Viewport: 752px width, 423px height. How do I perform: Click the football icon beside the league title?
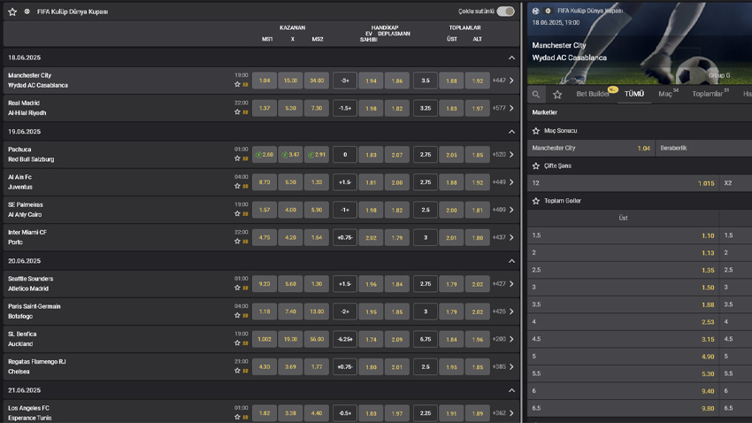(x=27, y=12)
